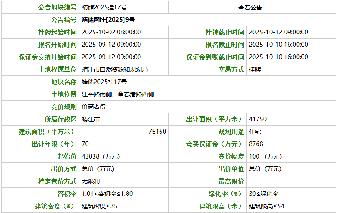Click the value 建筑限高≤54
Screen dimensions: 337x213
[x=267, y=206]
